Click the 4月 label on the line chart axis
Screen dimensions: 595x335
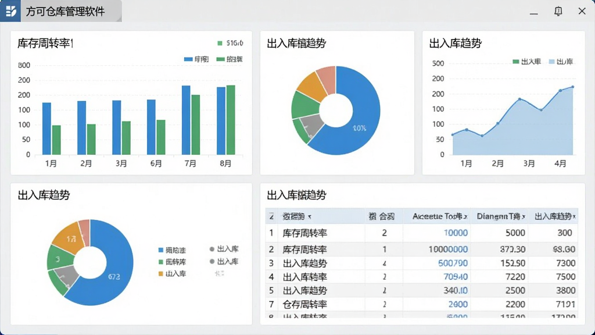(x=560, y=163)
